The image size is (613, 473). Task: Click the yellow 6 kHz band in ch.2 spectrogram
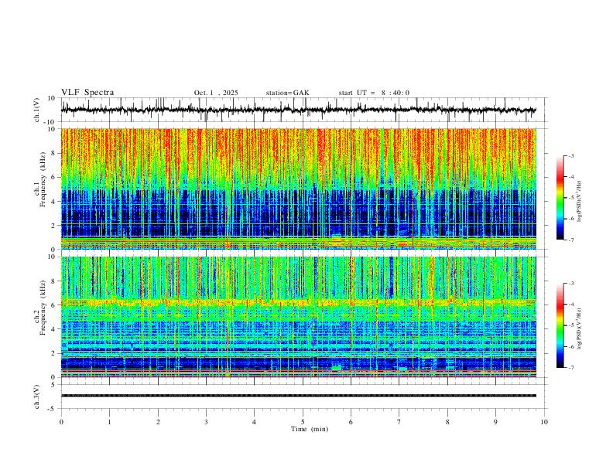298,302
